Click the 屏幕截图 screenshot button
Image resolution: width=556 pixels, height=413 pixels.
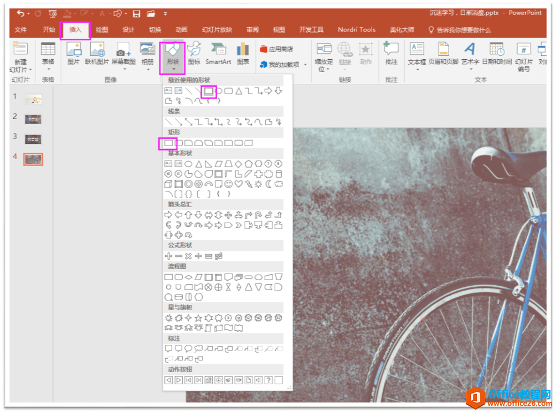click(x=123, y=54)
